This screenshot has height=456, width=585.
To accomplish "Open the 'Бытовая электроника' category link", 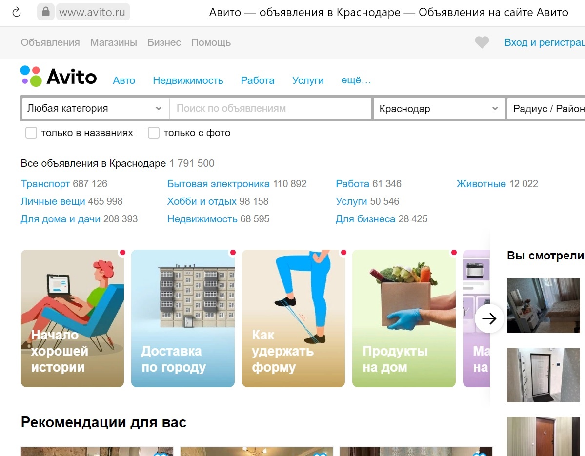I will (218, 184).
